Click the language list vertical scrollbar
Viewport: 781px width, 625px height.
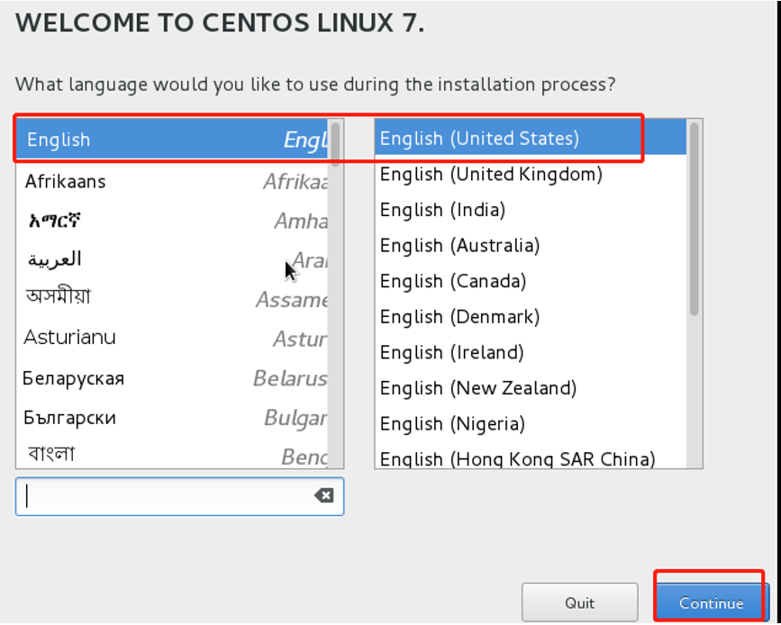pyautogui.click(x=336, y=294)
